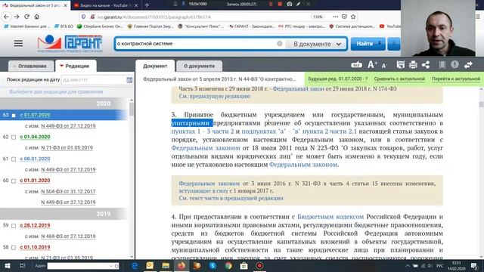This screenshot has width=484, height=272.
Task: Add a bookmark to the document
Action: click(442, 65)
